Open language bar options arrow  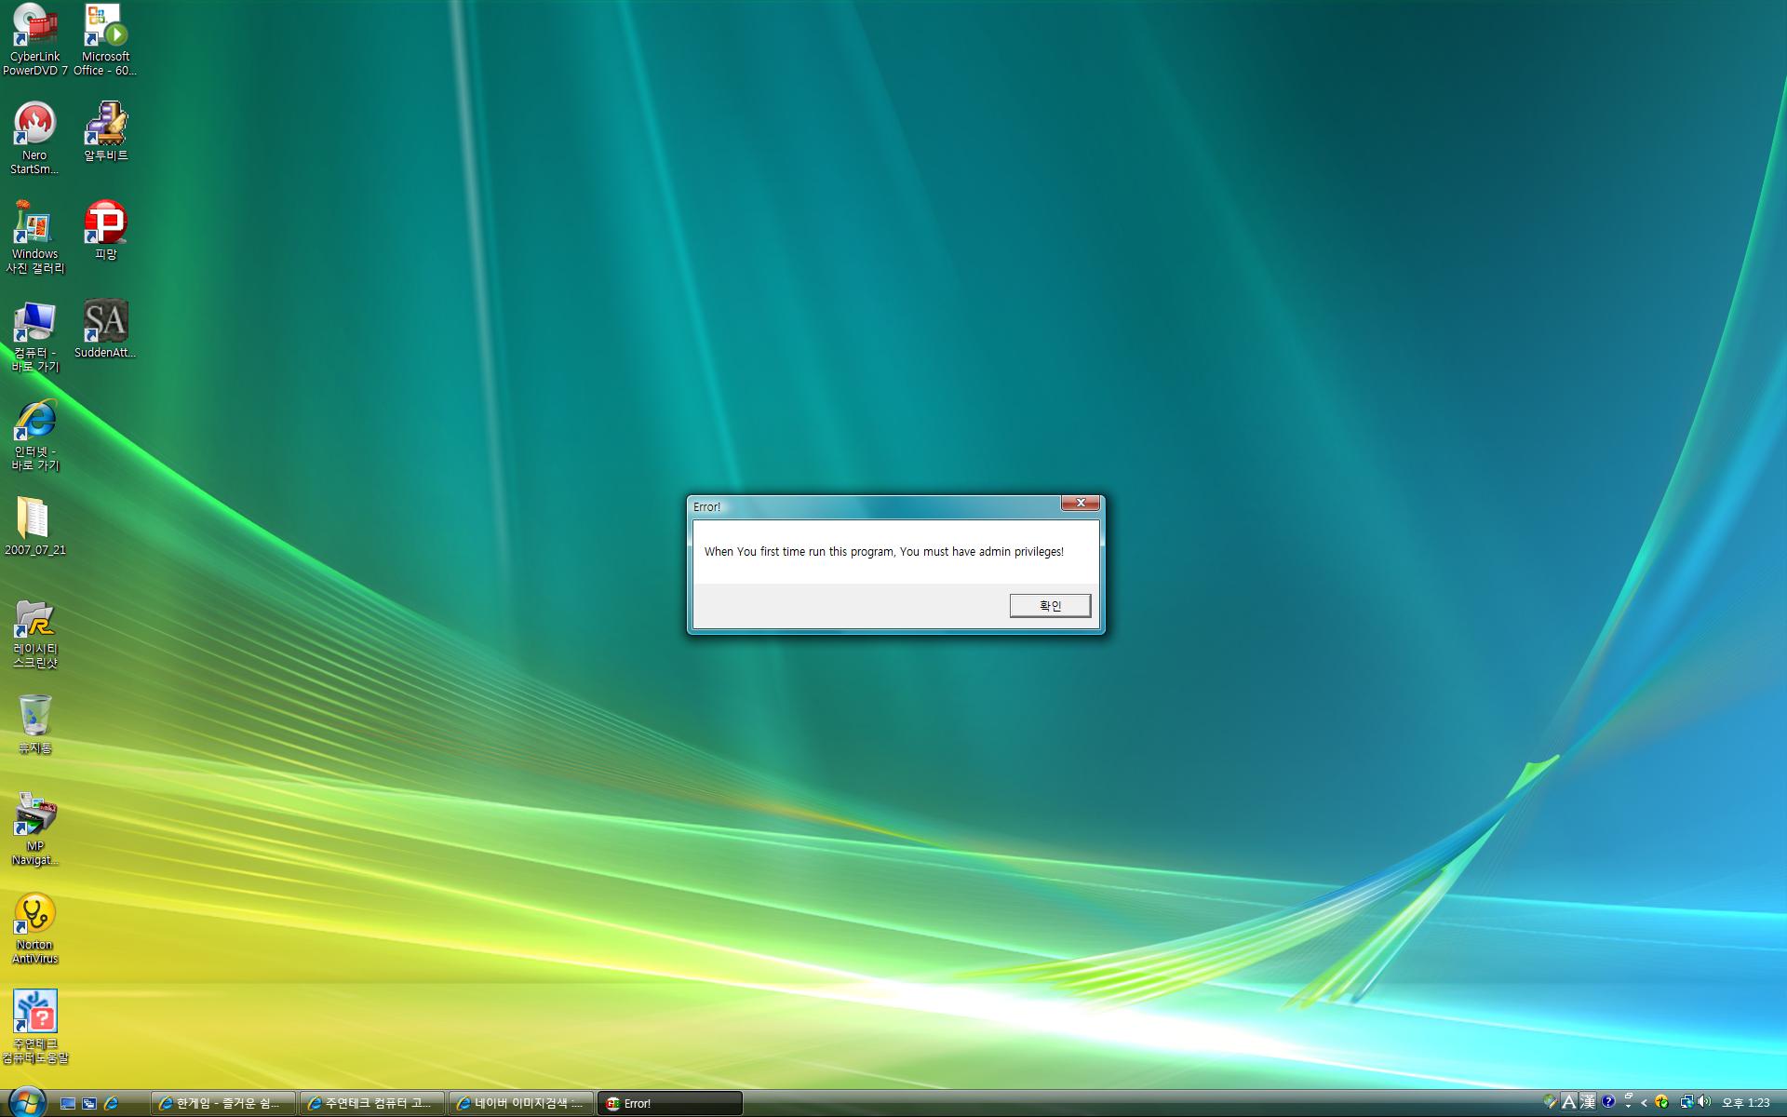tap(1629, 1107)
